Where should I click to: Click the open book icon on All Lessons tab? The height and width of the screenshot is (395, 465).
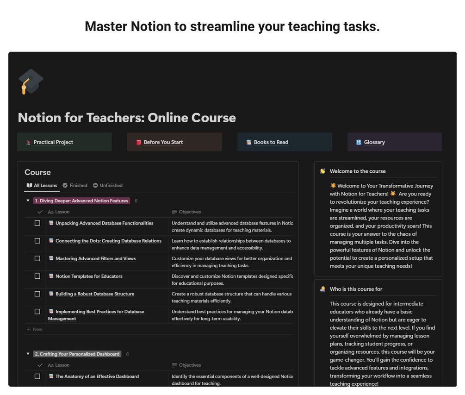(x=29, y=186)
